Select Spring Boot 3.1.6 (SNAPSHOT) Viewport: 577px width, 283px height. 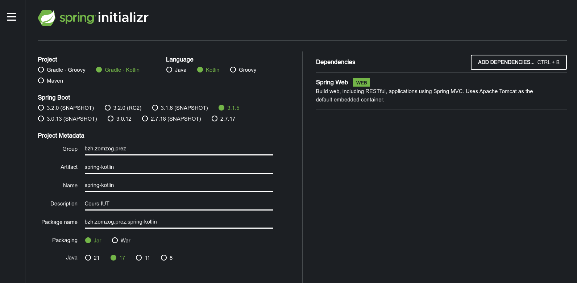click(180, 108)
